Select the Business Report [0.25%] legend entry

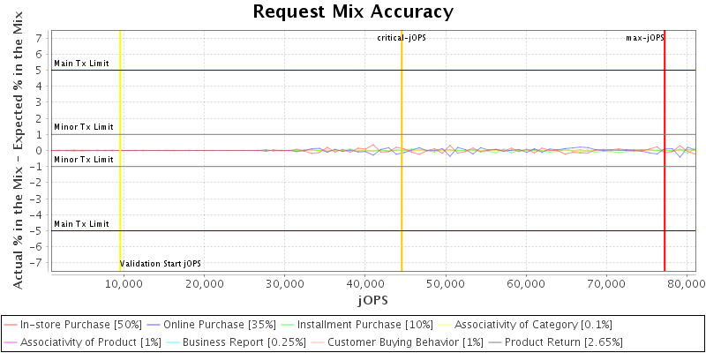(229, 342)
